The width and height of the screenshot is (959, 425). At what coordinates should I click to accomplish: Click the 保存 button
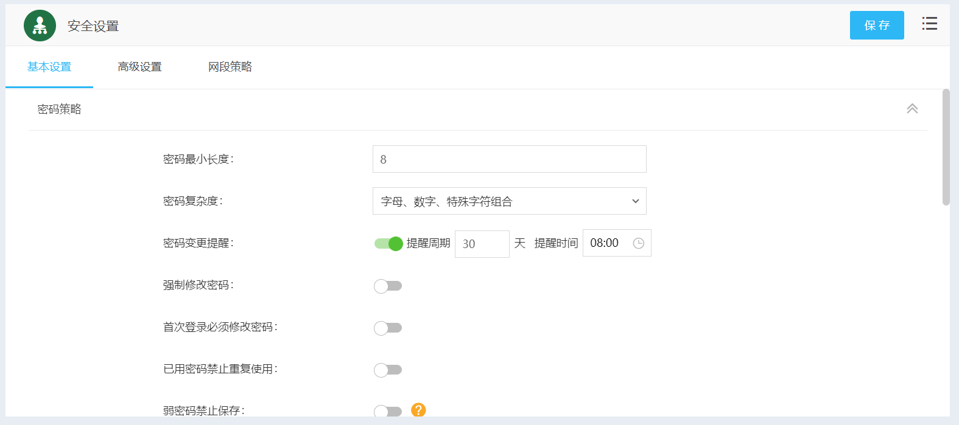click(x=876, y=26)
